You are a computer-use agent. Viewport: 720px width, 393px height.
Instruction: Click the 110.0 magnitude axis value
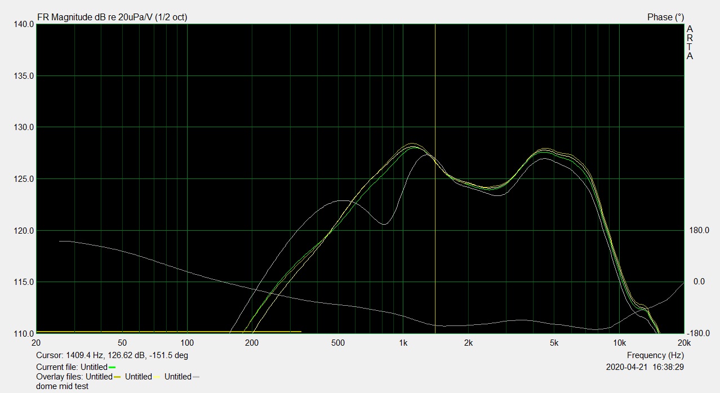tap(23, 333)
